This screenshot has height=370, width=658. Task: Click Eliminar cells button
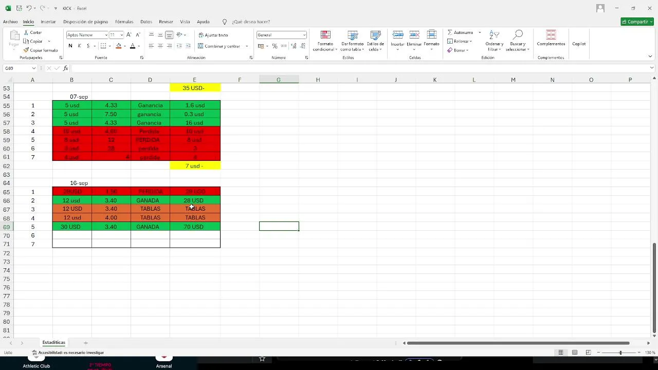pos(414,40)
